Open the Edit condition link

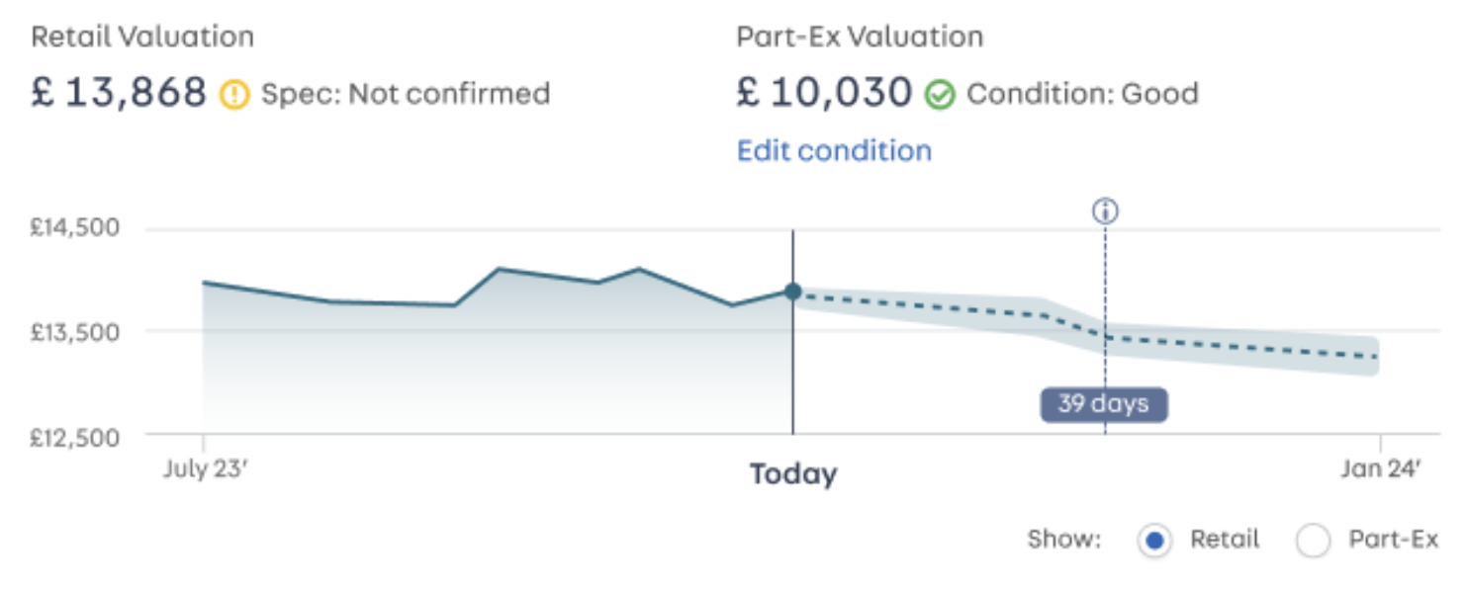[x=834, y=151]
